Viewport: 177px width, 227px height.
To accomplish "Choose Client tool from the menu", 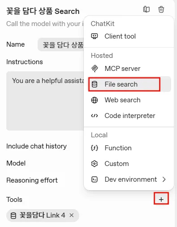I will click(x=129, y=36).
